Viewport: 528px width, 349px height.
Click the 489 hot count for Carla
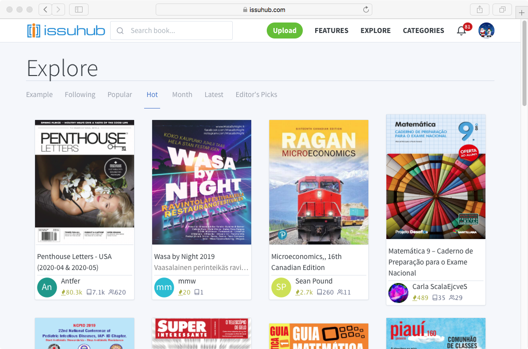click(x=420, y=297)
